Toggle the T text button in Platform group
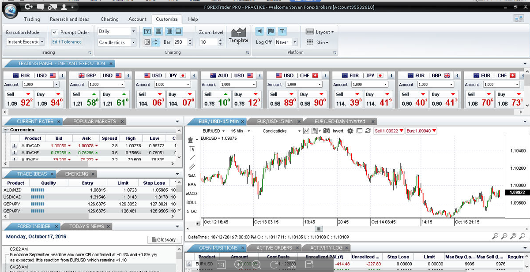 tap(282, 31)
